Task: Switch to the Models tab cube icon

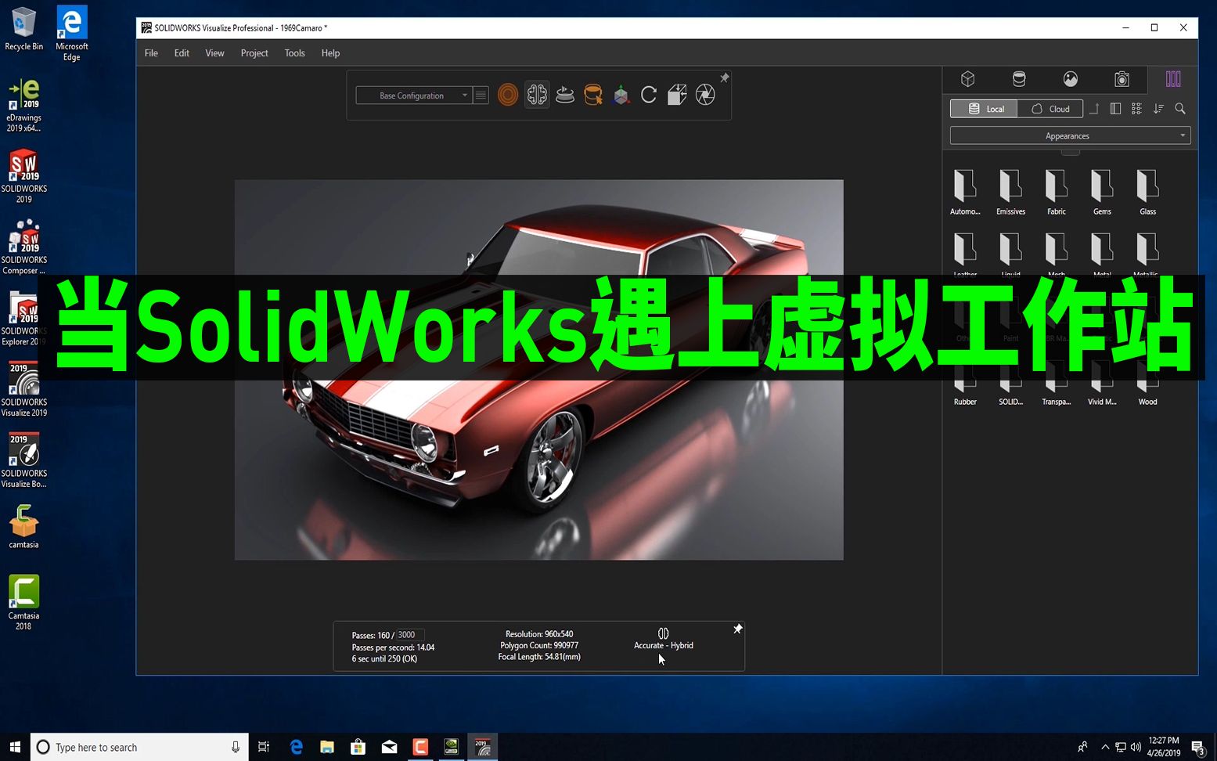Action: (x=968, y=79)
